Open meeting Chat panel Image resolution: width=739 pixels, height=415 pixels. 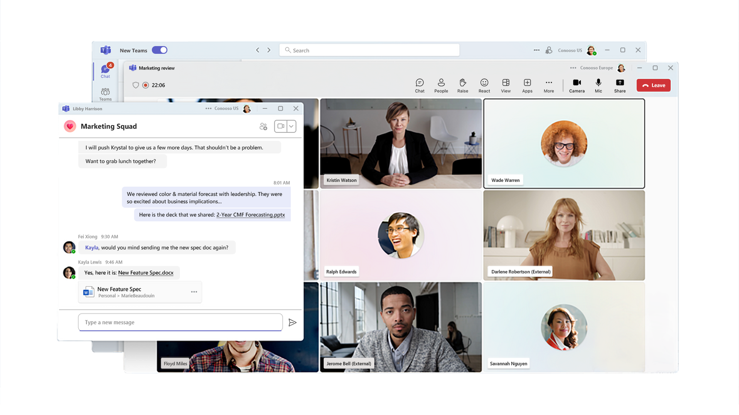point(419,86)
